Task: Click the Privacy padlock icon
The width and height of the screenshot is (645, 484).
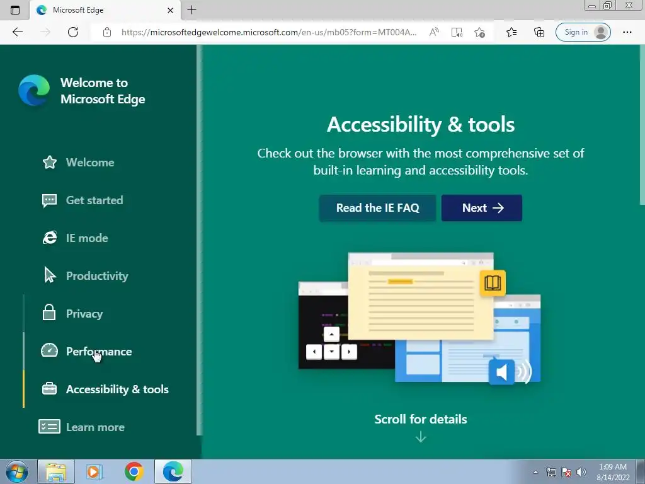Action: (x=49, y=313)
